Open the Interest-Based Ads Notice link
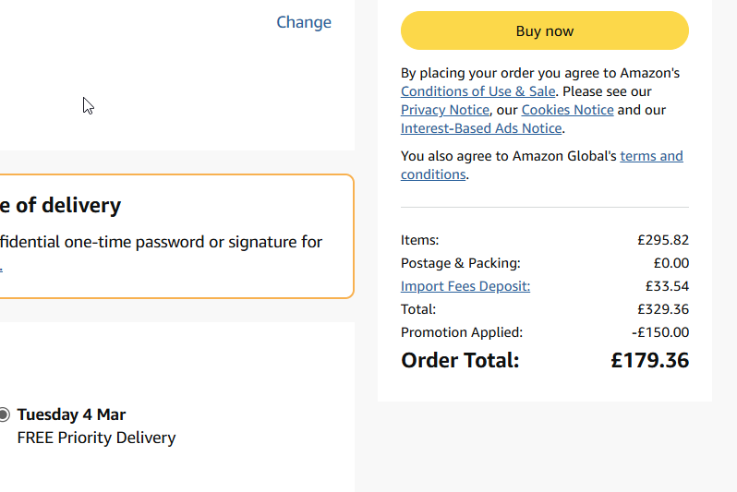This screenshot has height=492, width=737. [x=481, y=128]
